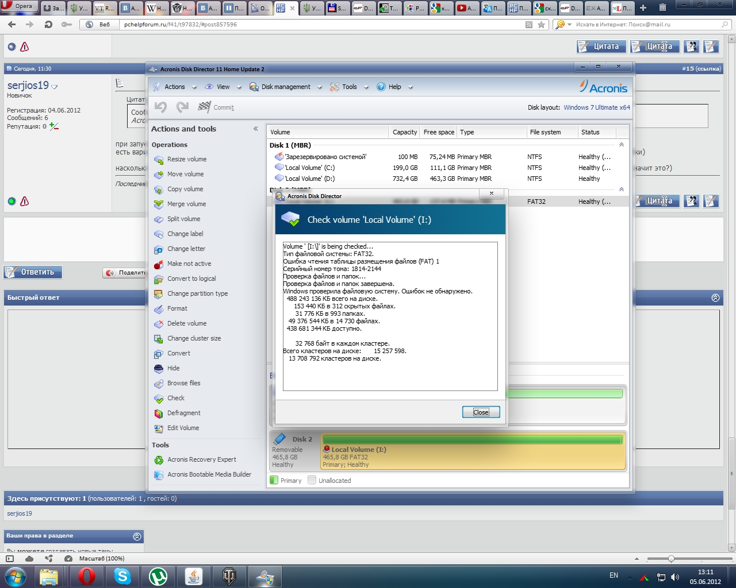Open the serjios19 profile link in the post
736x588 pixels.
28,86
